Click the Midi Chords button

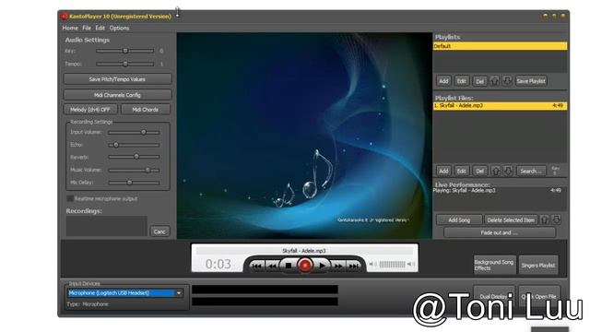pyautogui.click(x=146, y=110)
